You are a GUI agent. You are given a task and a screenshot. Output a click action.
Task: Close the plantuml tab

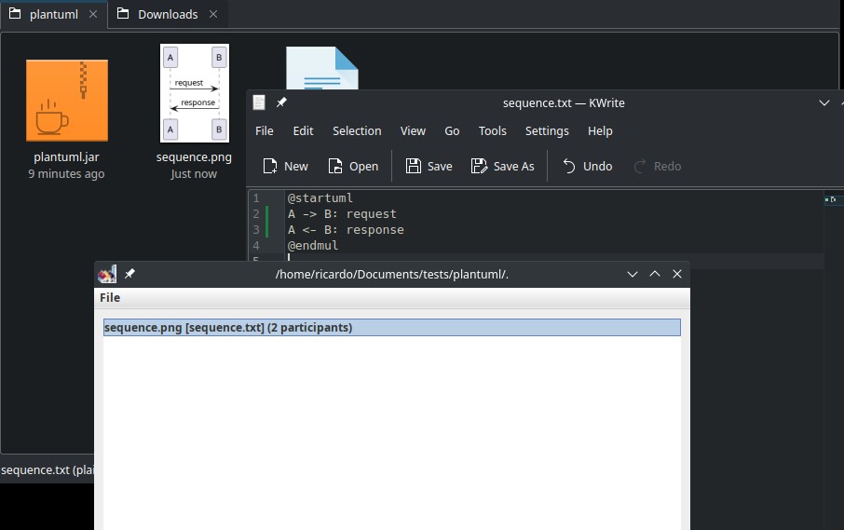[93, 14]
